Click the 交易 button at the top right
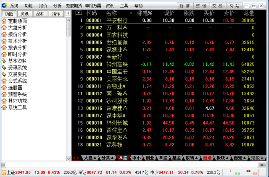The width and height of the screenshot is (269, 177). pyautogui.click(x=217, y=6)
